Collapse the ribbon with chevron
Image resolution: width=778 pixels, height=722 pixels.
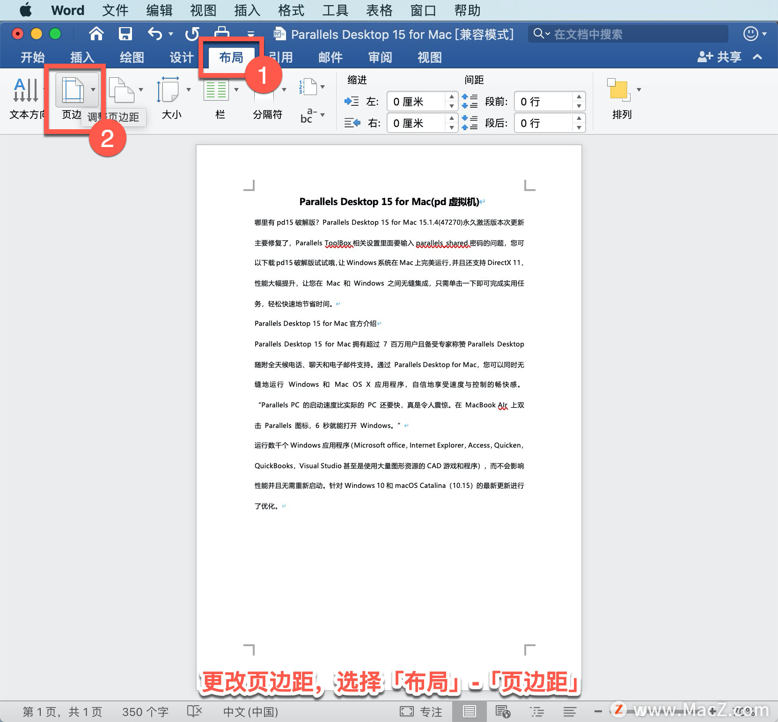[757, 57]
